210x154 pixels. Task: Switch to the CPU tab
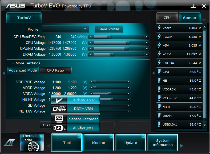[167, 18]
